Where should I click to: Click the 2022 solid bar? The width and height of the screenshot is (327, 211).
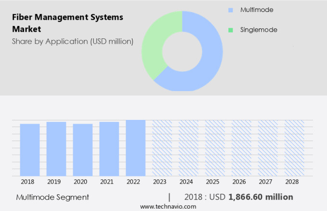pos(136,148)
